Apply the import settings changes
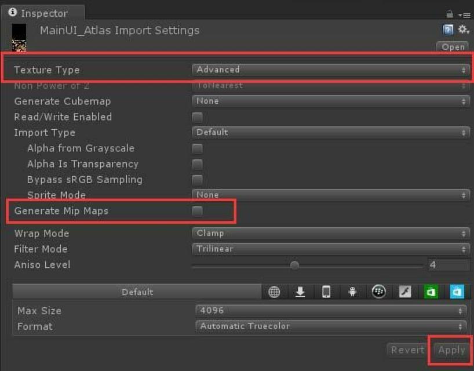Viewport: 474px width, 371px height. [451, 350]
